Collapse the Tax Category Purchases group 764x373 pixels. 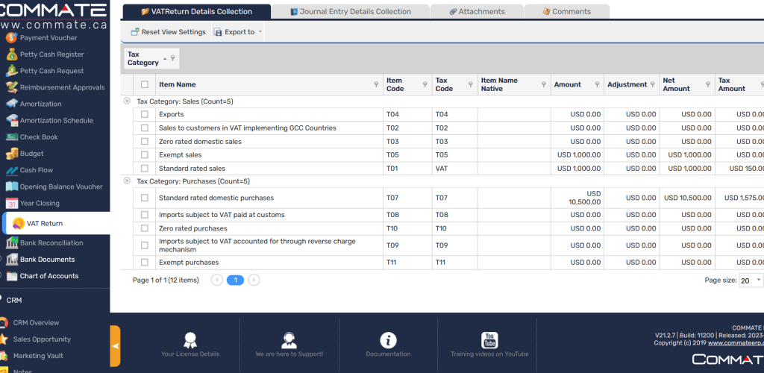coord(127,181)
